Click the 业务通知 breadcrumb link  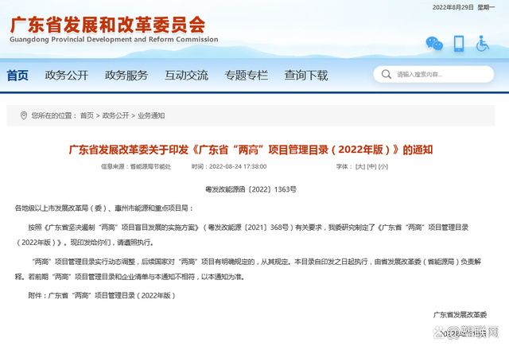pos(151,115)
